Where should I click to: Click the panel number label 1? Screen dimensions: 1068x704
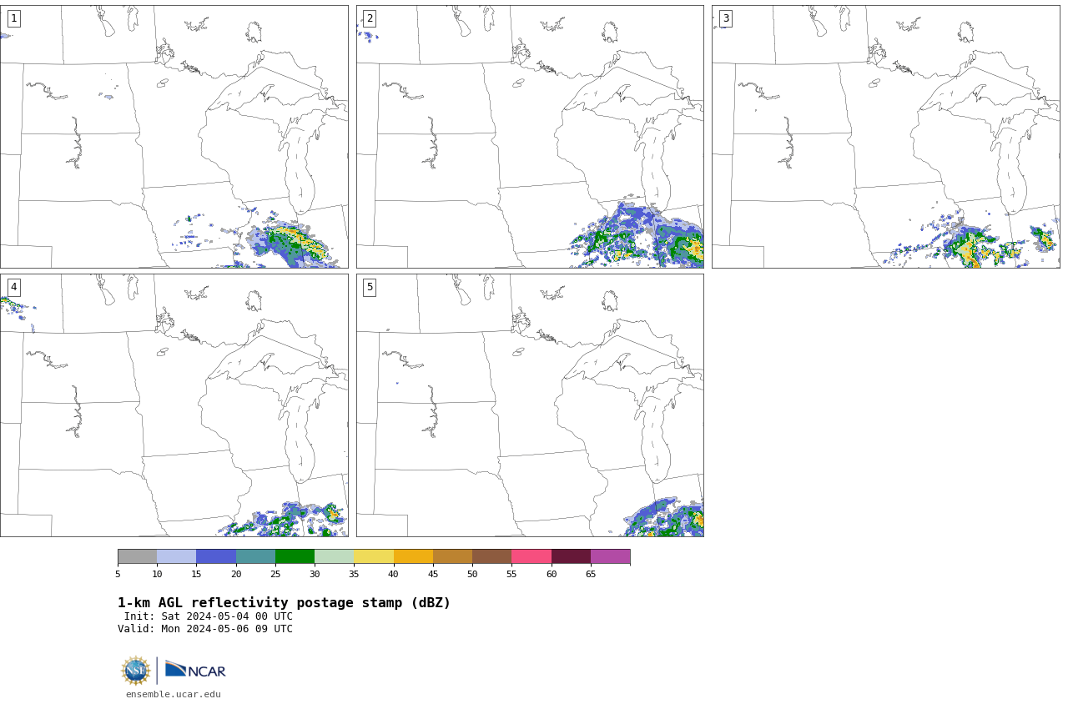13,18
